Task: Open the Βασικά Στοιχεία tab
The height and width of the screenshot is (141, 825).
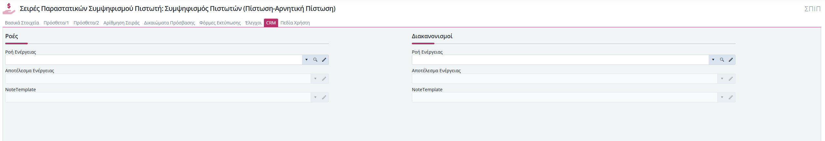Action: (x=22, y=23)
